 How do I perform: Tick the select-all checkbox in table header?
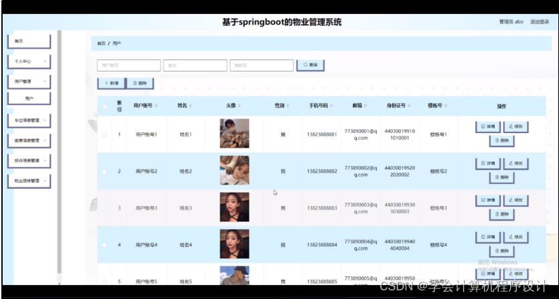coord(104,106)
